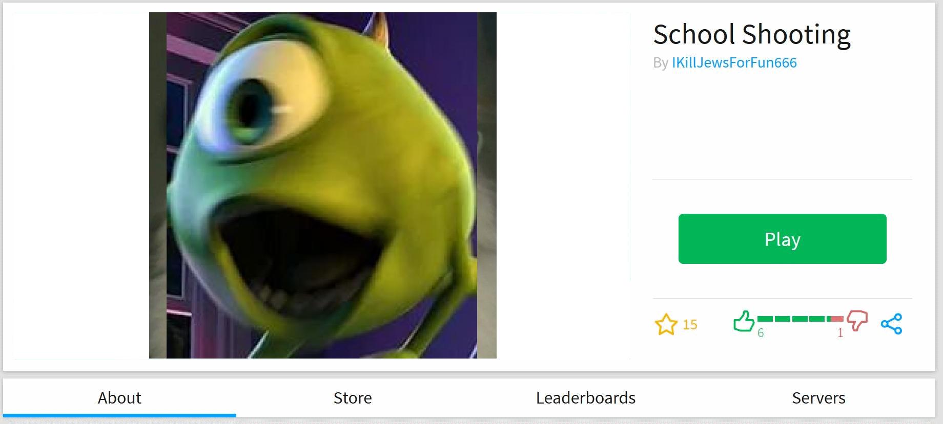Click the red segment of vote bar

pos(837,319)
